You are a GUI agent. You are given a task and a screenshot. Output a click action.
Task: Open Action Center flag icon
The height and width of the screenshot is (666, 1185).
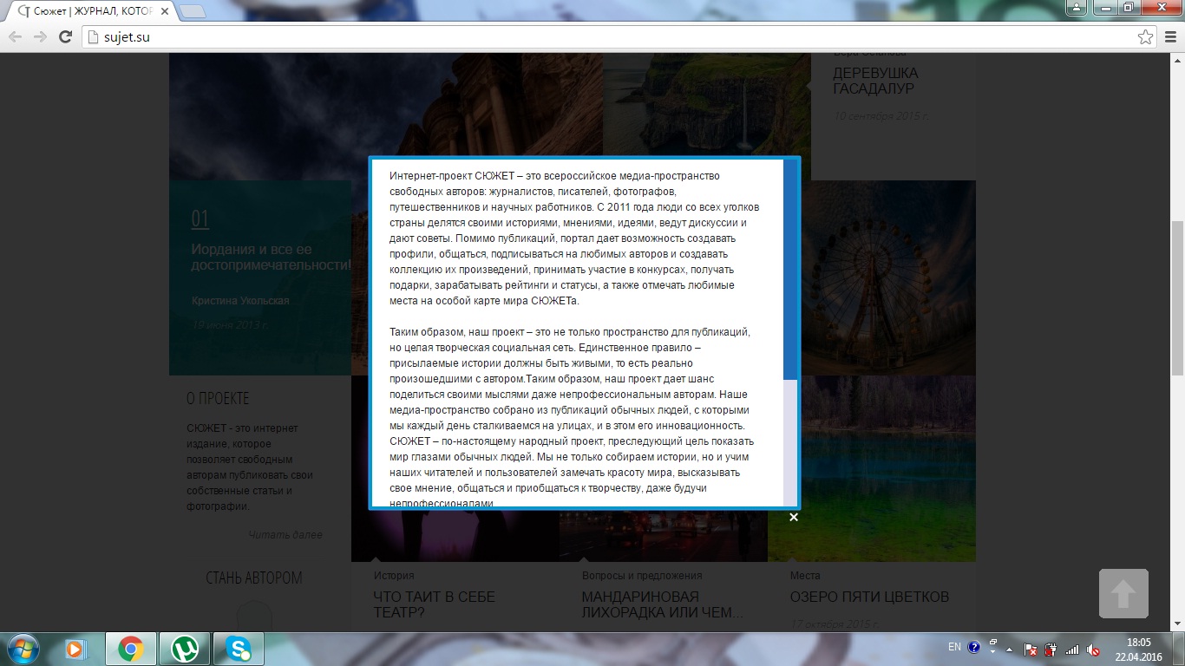1030,649
